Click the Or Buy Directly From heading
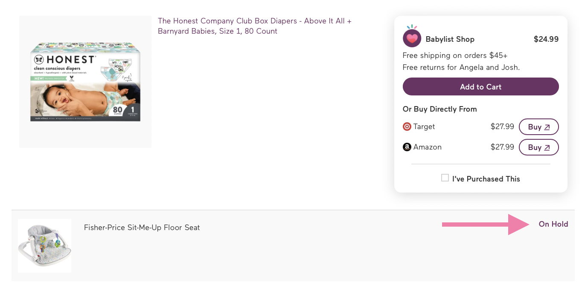The image size is (582, 288). [439, 109]
